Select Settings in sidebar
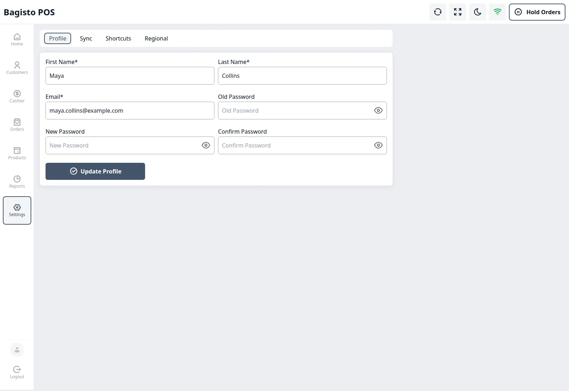The height and width of the screenshot is (391, 569). pos(17,210)
